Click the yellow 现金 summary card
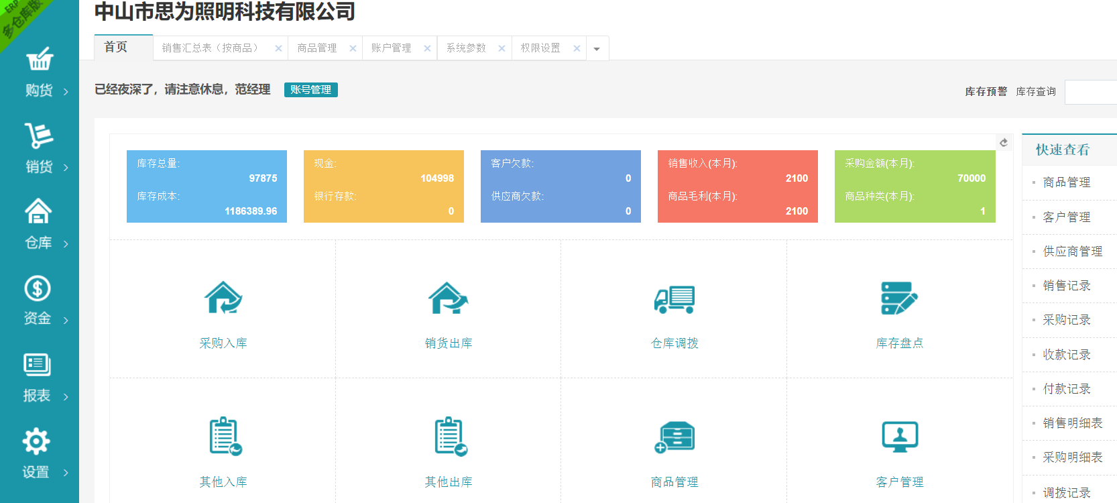This screenshot has height=503, width=1117. [384, 186]
